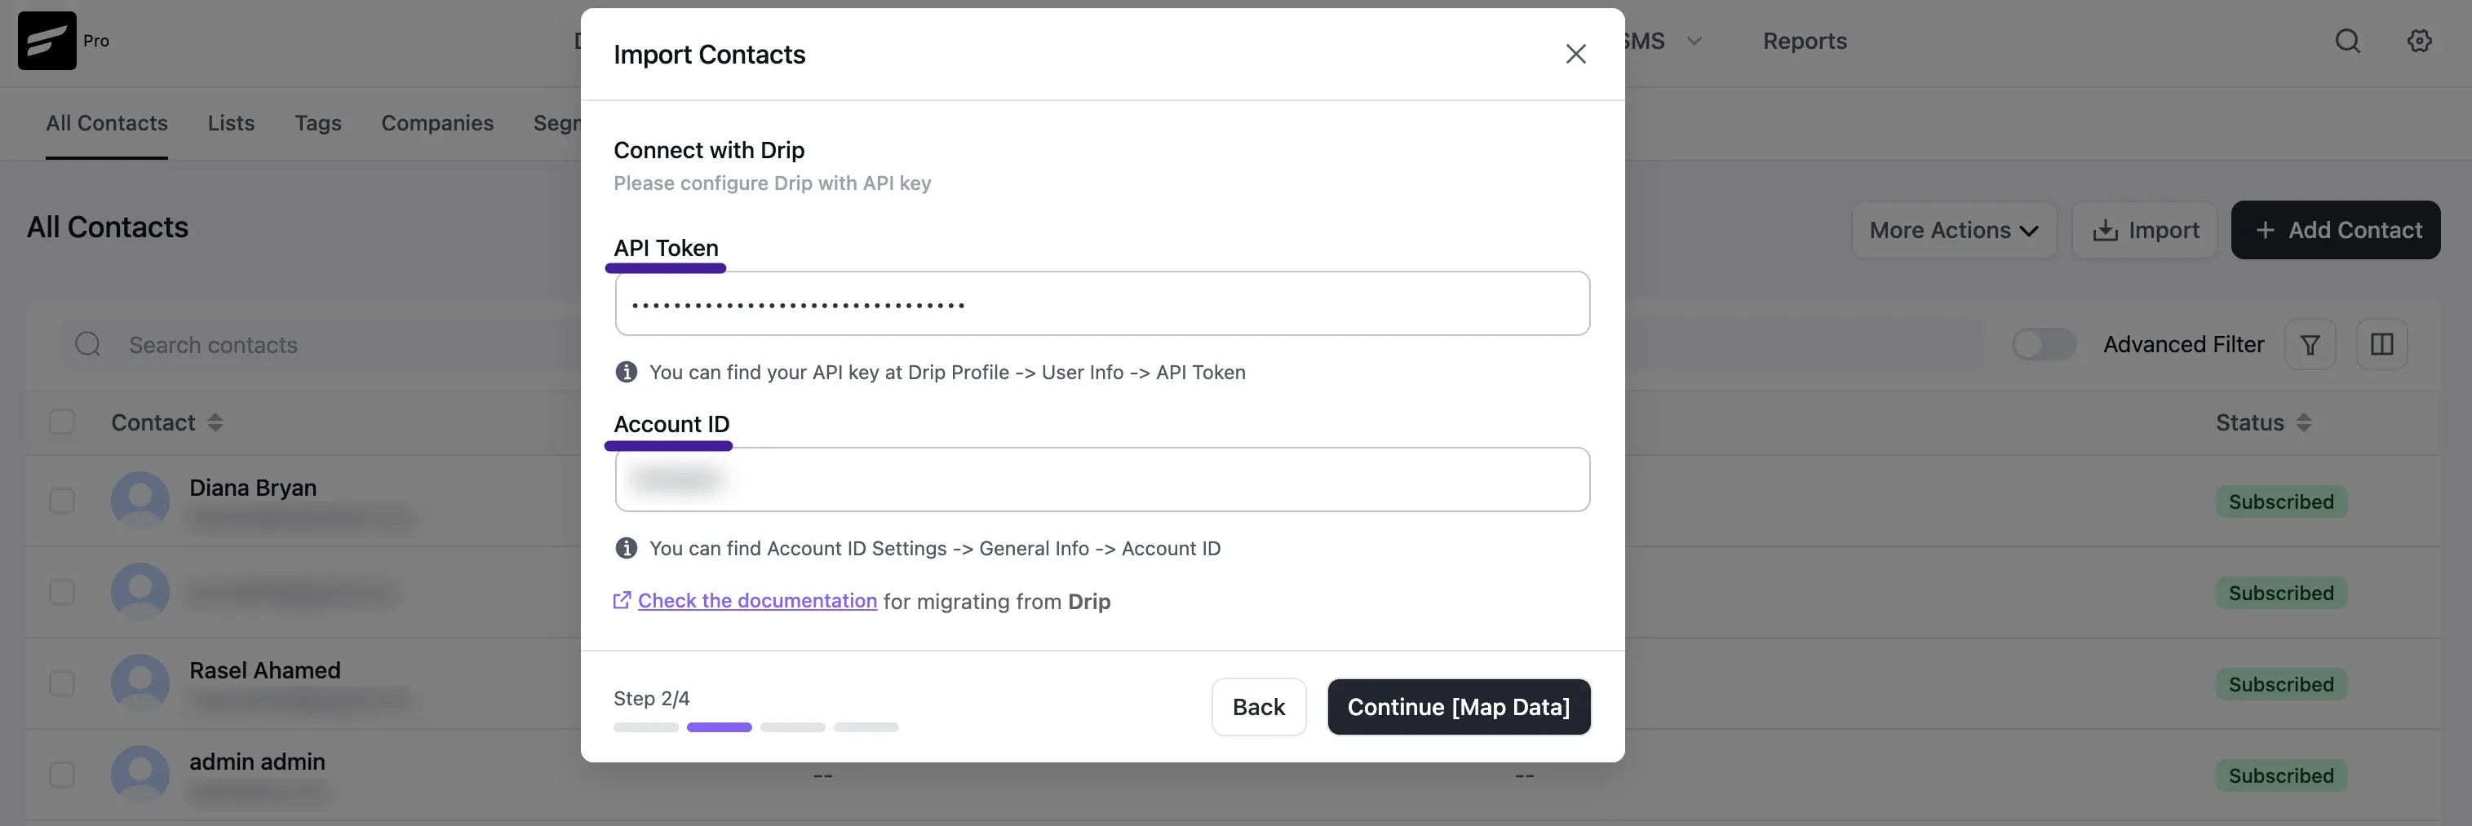Click the column layout toggle icon
Screen dimensions: 2472x826
(x=2381, y=344)
